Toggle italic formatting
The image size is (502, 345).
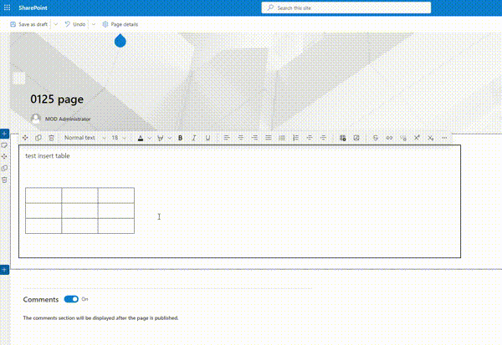pyautogui.click(x=194, y=138)
